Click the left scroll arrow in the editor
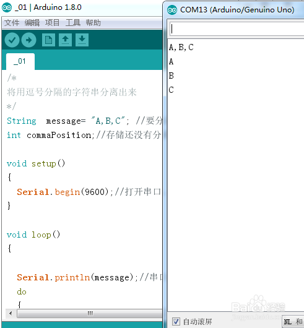The width and height of the screenshot is (304, 328). [x=11, y=313]
